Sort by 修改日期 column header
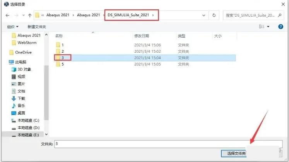This screenshot has width=289, height=162. (x=142, y=36)
